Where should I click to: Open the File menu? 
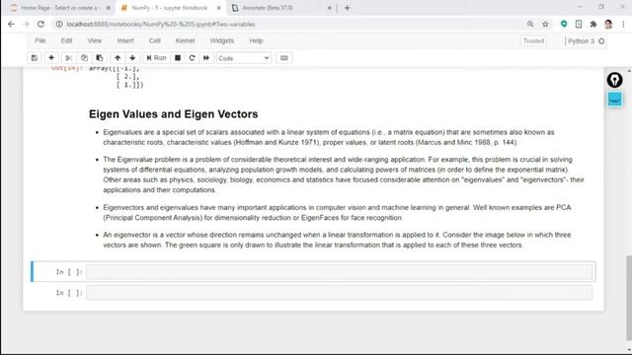(39, 40)
